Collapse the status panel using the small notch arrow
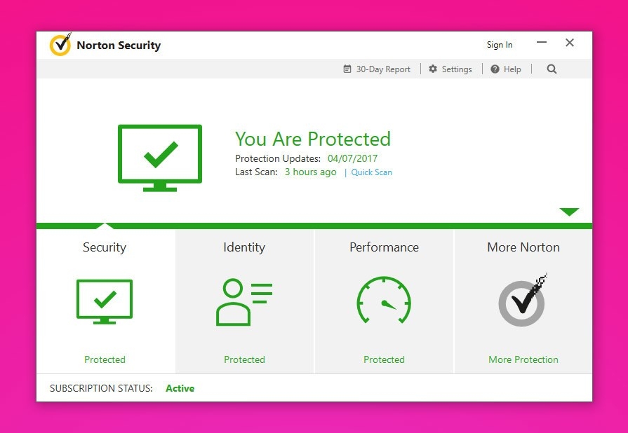The width and height of the screenshot is (628, 433). 105,225
